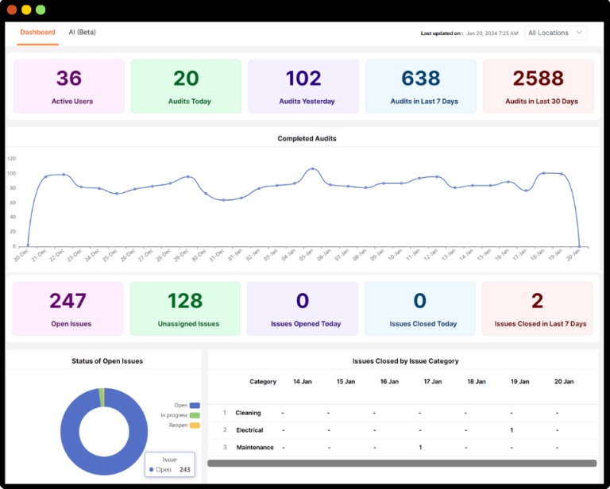
Task: Click the 22-Dec data point on the chart
Action: [x=64, y=175]
